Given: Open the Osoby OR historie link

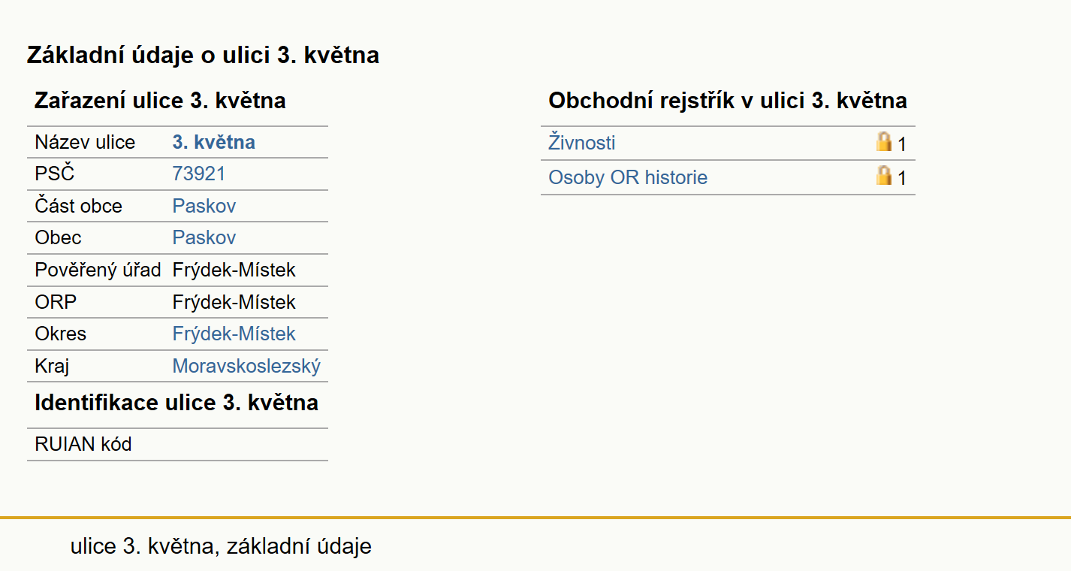Looking at the screenshot, I should click(628, 177).
